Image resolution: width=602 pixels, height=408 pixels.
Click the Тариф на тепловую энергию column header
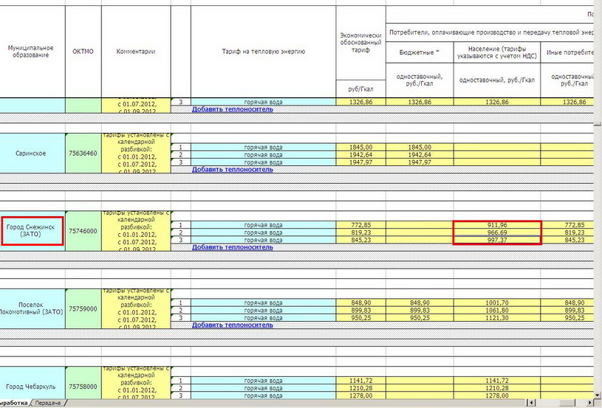(263, 52)
